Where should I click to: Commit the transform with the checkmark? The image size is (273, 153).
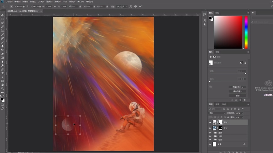140,7
